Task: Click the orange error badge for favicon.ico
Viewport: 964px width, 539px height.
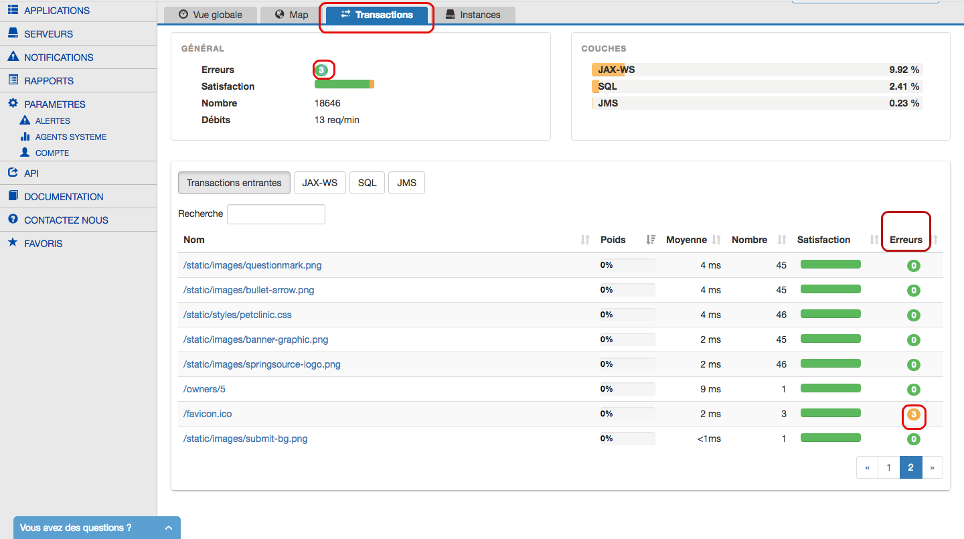Action: 913,414
